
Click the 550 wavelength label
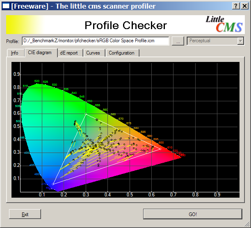coord(90,101)
